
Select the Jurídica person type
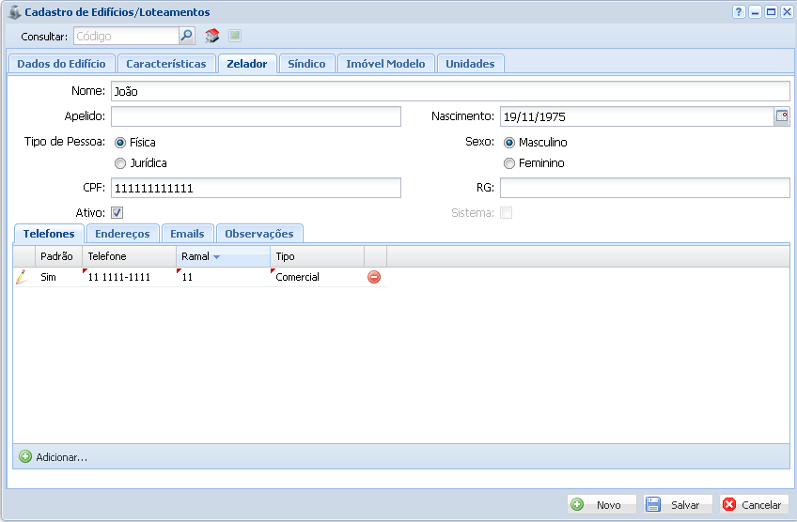(x=120, y=163)
